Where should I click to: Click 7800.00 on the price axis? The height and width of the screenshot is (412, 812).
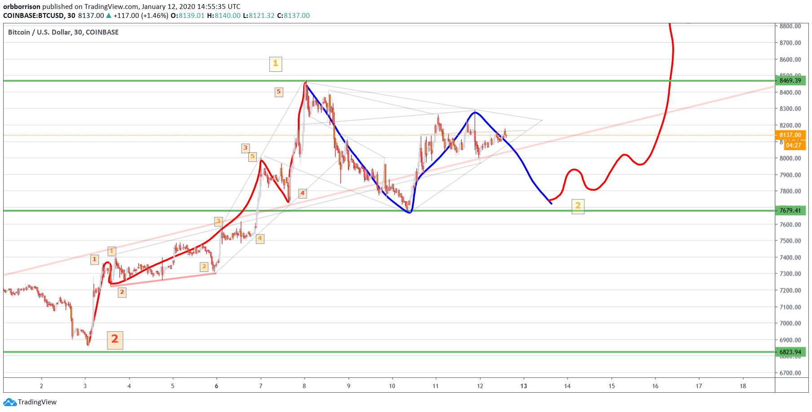790,191
